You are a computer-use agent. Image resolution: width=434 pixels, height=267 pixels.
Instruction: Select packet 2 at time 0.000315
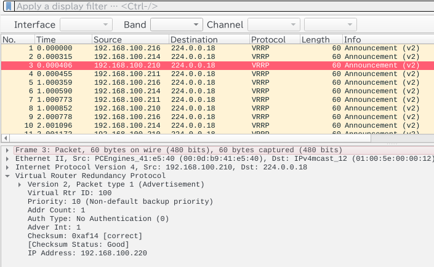coord(217,56)
